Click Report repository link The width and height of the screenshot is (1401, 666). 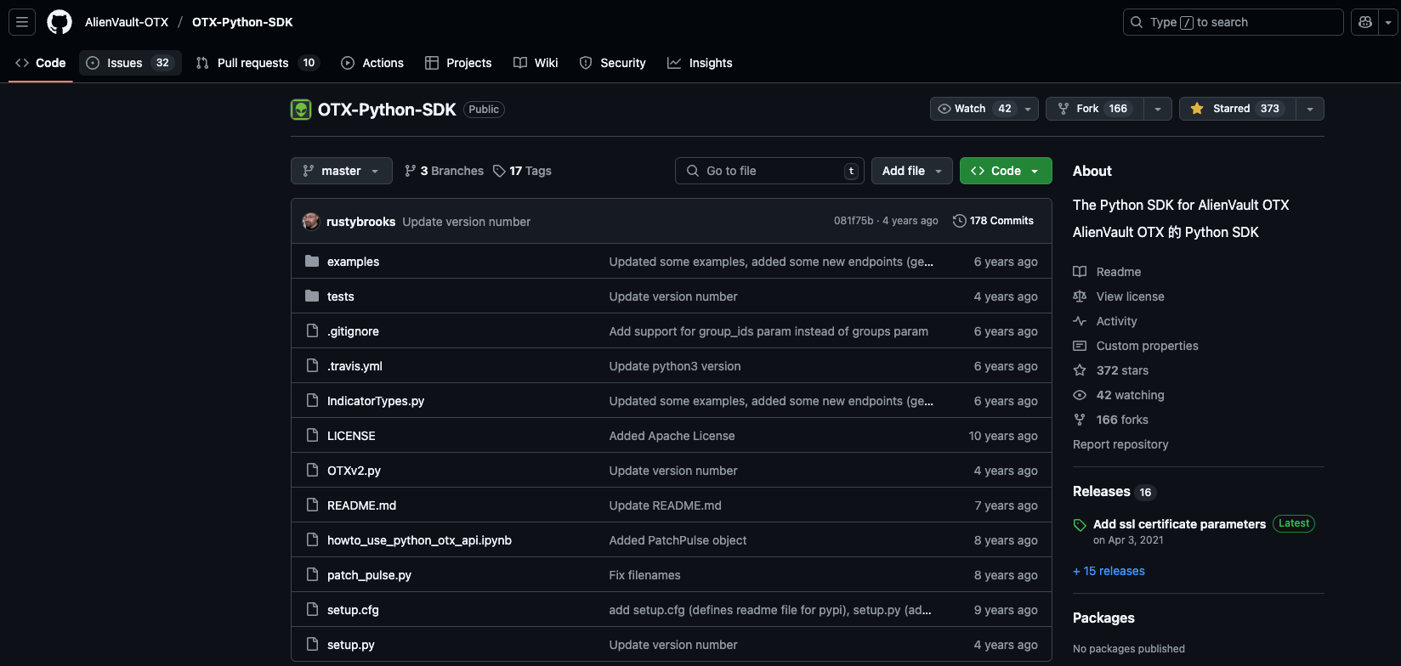1120,444
